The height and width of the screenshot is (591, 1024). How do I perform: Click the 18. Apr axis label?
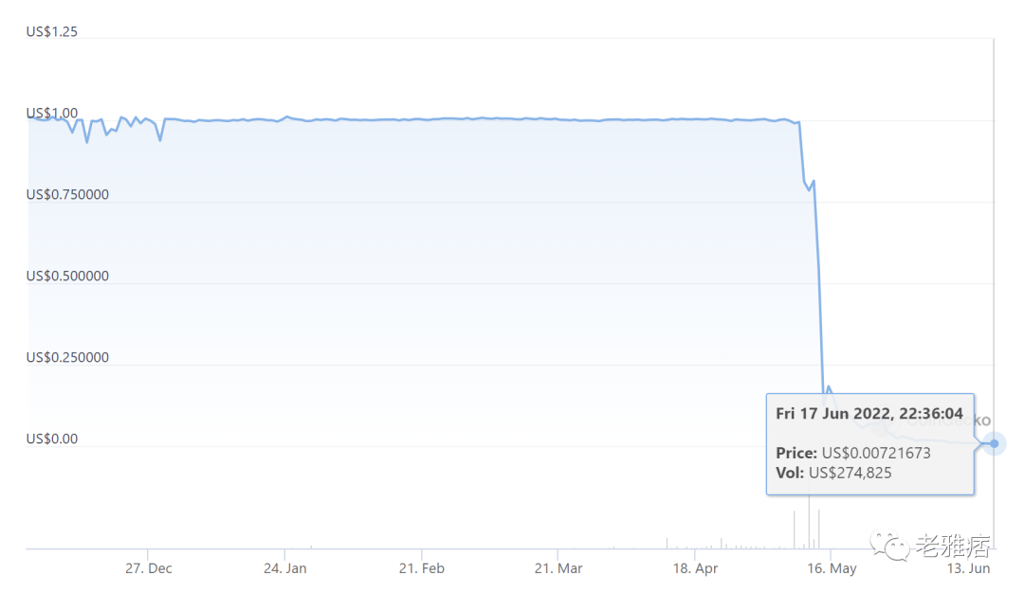[695, 568]
